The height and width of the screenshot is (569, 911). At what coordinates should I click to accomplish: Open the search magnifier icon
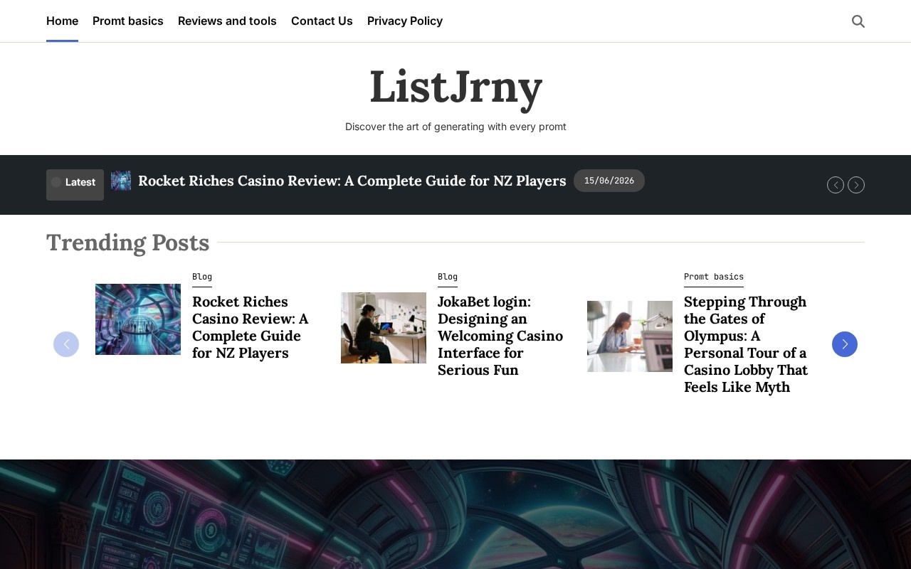[858, 21]
